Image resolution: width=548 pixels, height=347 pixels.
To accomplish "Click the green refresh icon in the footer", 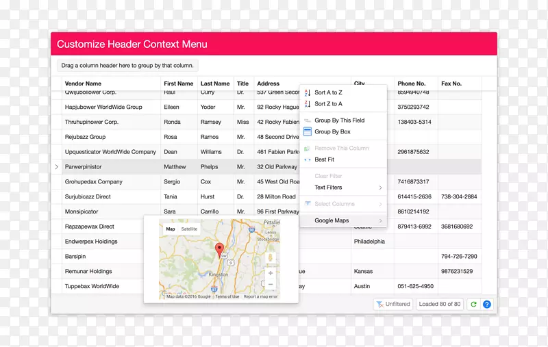I will [473, 305].
